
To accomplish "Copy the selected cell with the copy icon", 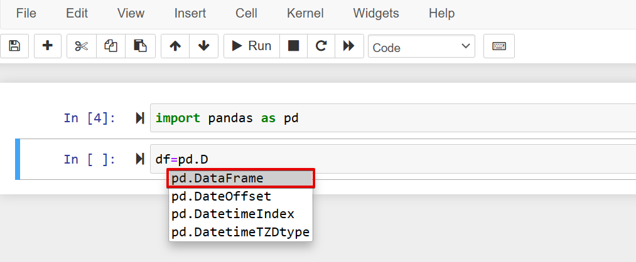I will point(110,46).
